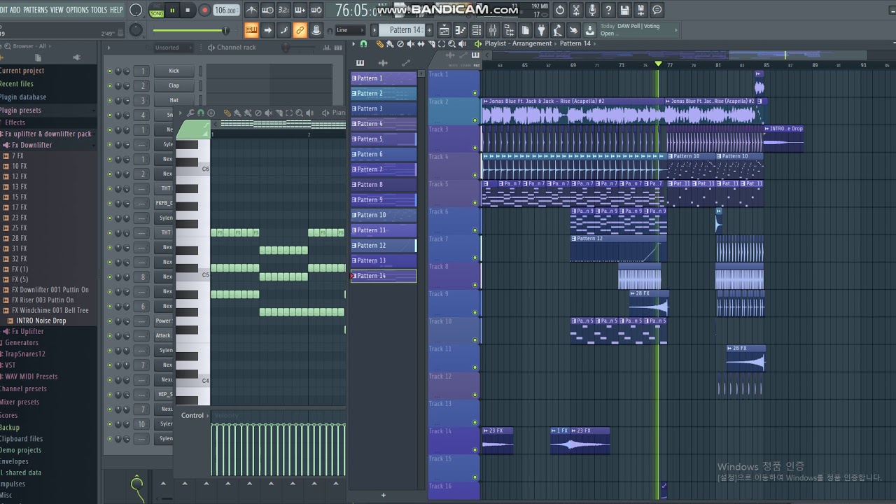Toggle Song/Pattern mode switch
The height and width of the screenshot is (504, 896).
tap(156, 10)
